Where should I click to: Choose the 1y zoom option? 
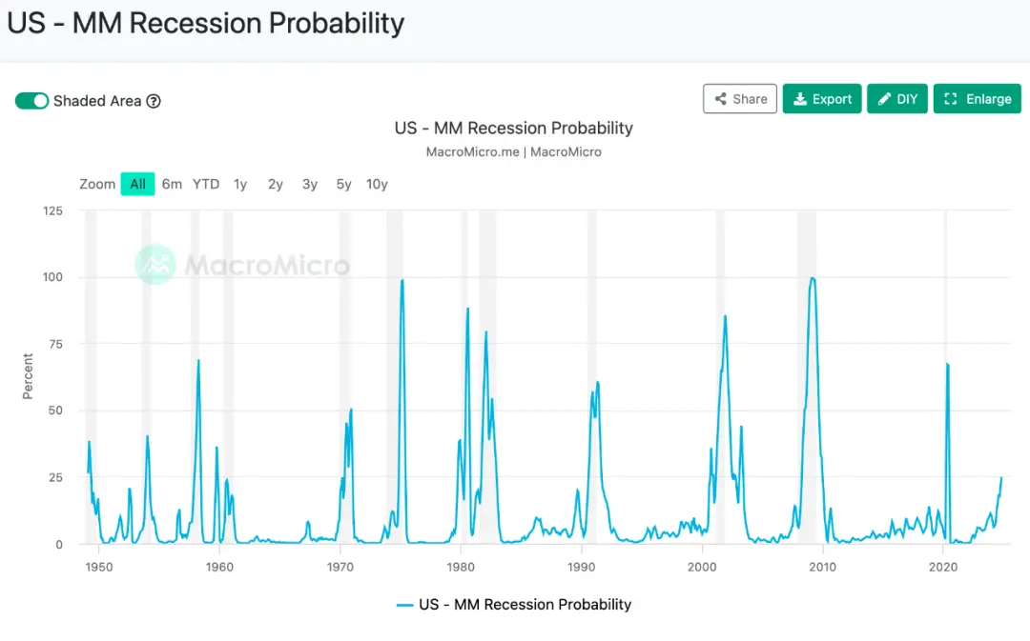(x=240, y=184)
